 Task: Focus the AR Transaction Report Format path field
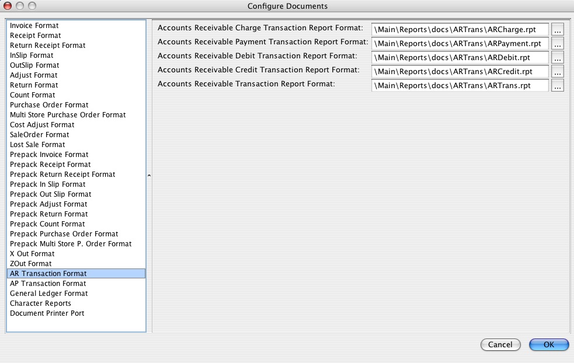coord(460,86)
